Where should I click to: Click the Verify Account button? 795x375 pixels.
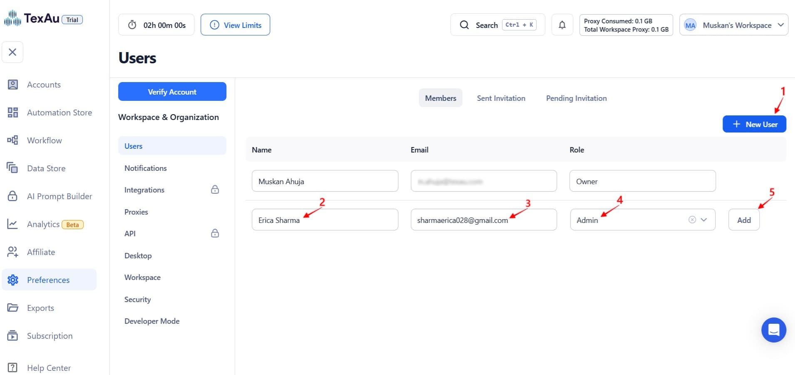(172, 92)
